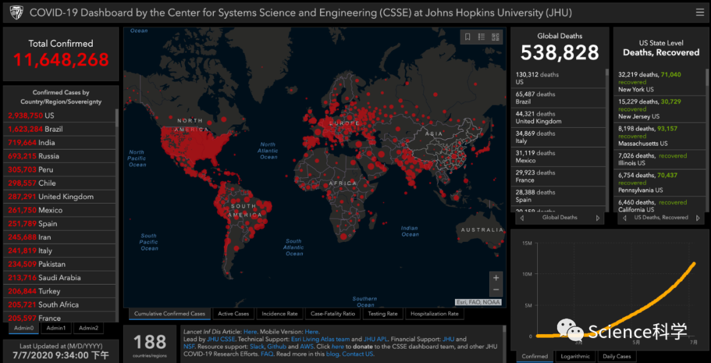Viewport: 711px width, 363px height.
Task: Click the Massachusetts US deaths row
Action: [x=660, y=136]
